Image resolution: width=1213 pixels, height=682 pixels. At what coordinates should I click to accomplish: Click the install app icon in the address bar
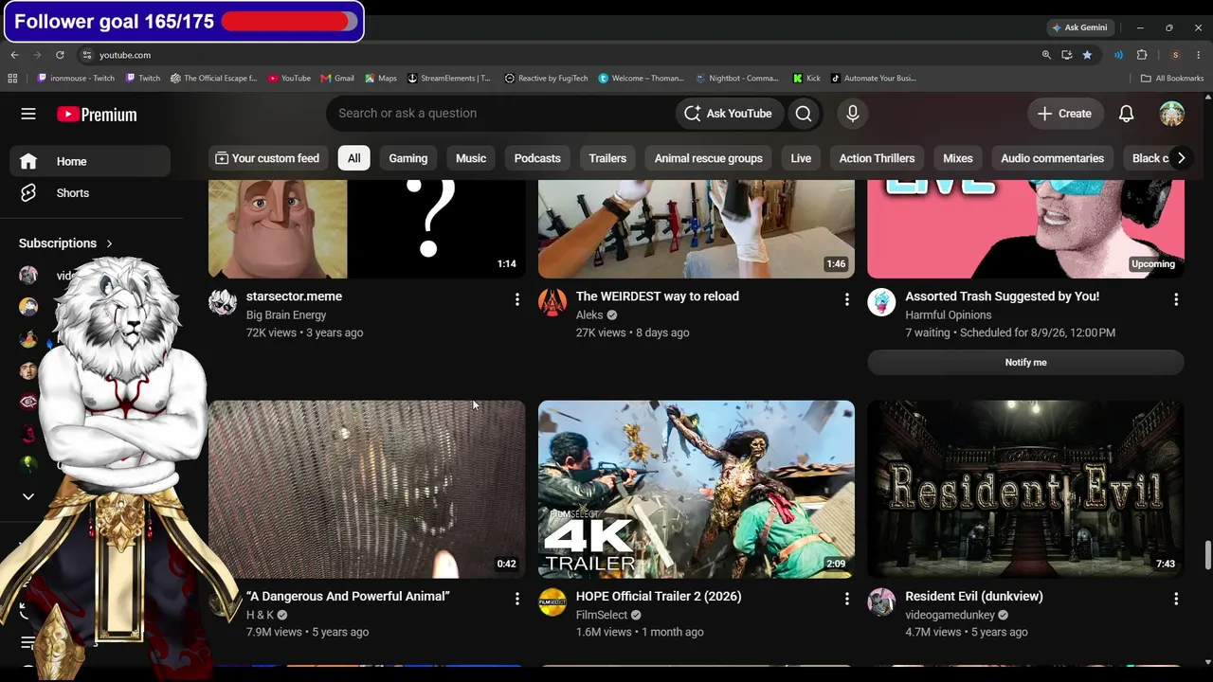tap(1067, 55)
